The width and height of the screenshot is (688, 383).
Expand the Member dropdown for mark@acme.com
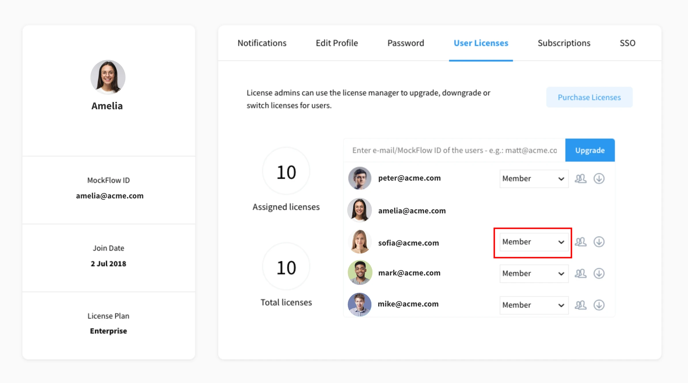click(x=534, y=273)
